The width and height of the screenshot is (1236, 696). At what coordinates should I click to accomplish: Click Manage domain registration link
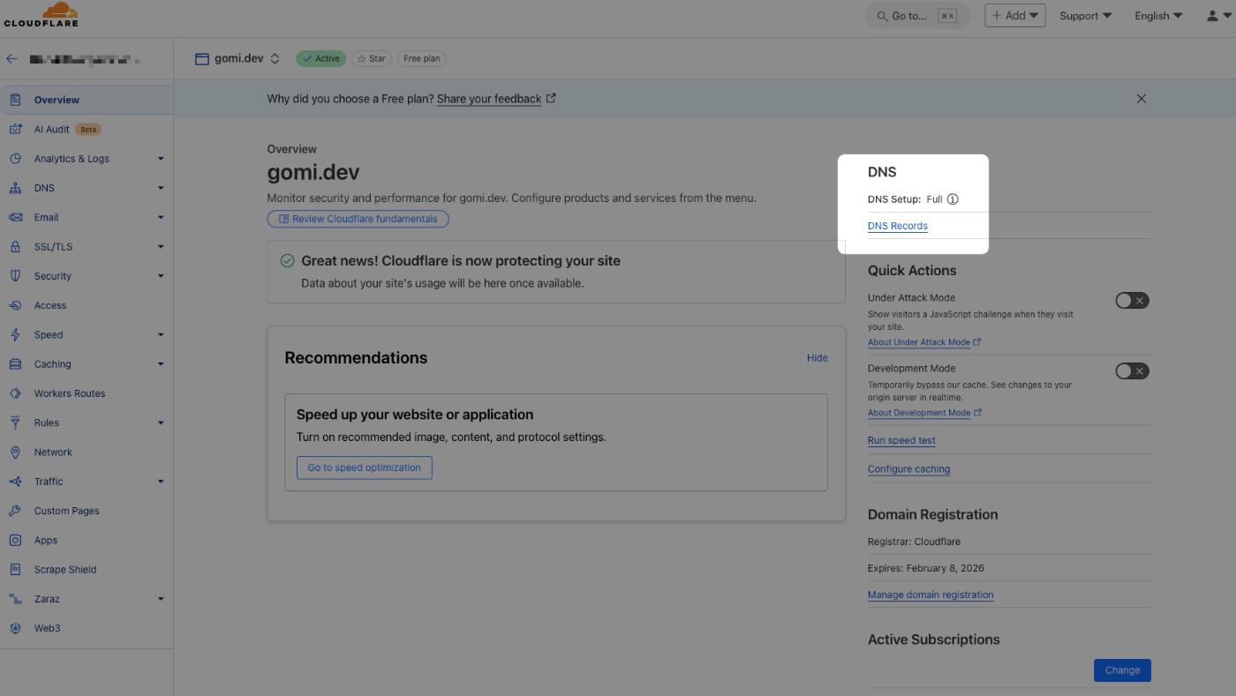[931, 595]
